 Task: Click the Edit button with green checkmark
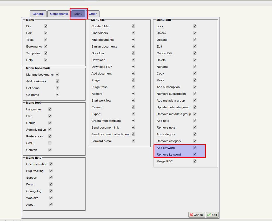pyautogui.click(x=212, y=215)
